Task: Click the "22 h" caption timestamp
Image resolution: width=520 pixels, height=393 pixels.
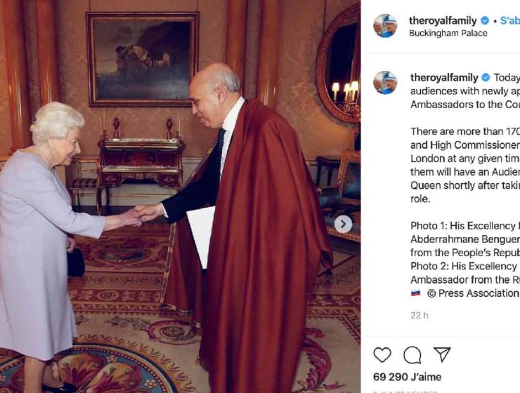Action: (419, 315)
